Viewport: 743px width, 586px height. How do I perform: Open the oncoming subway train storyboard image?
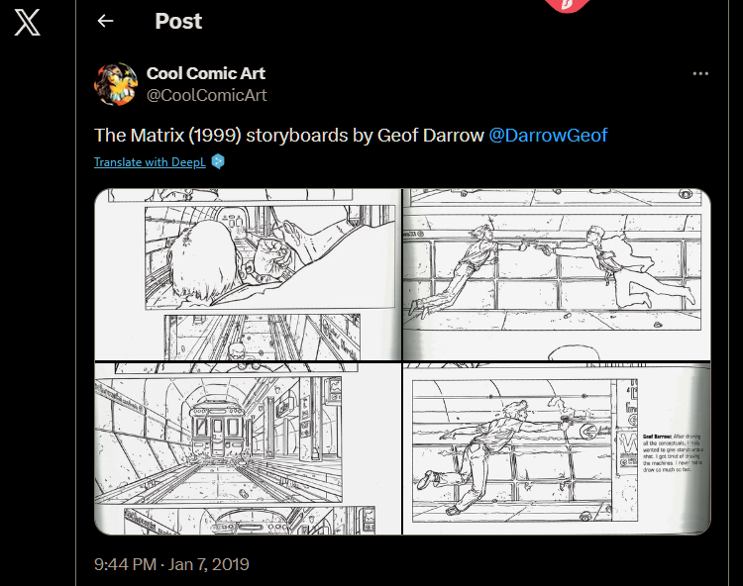[248, 448]
